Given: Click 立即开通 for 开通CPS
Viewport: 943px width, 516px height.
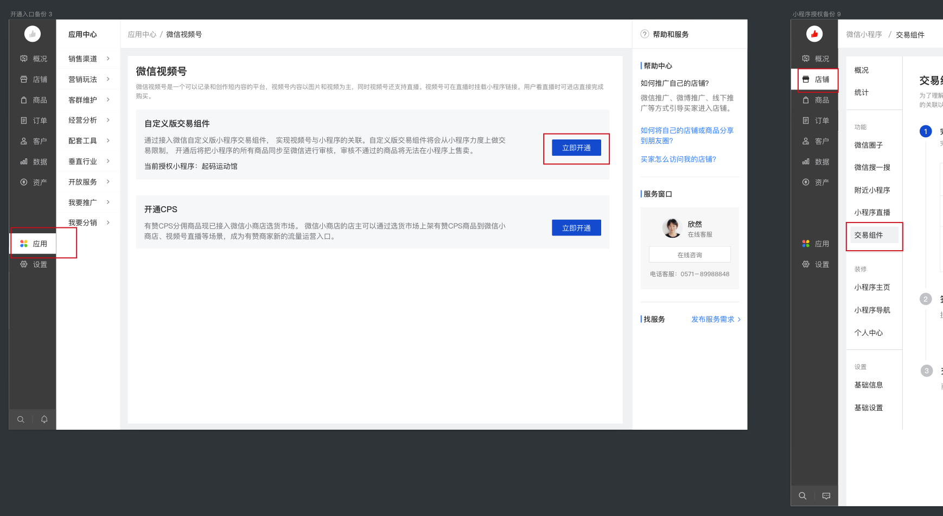Looking at the screenshot, I should click(576, 228).
